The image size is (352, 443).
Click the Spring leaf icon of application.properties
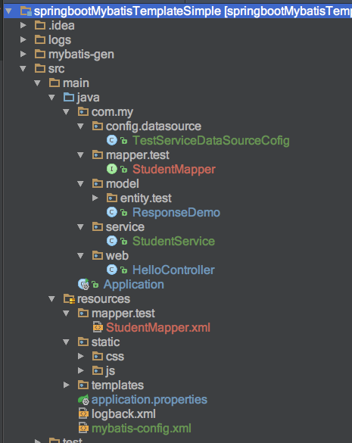83,400
